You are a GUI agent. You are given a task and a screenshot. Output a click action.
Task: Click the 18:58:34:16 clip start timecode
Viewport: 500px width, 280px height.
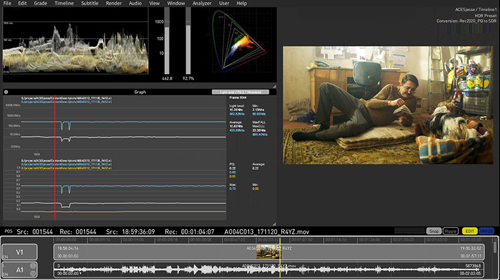coord(67,248)
